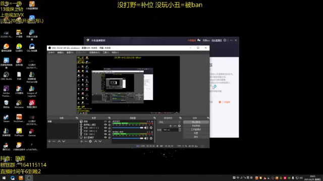Toggle lock on text (GDI+) 2 2 source

click(110, 128)
